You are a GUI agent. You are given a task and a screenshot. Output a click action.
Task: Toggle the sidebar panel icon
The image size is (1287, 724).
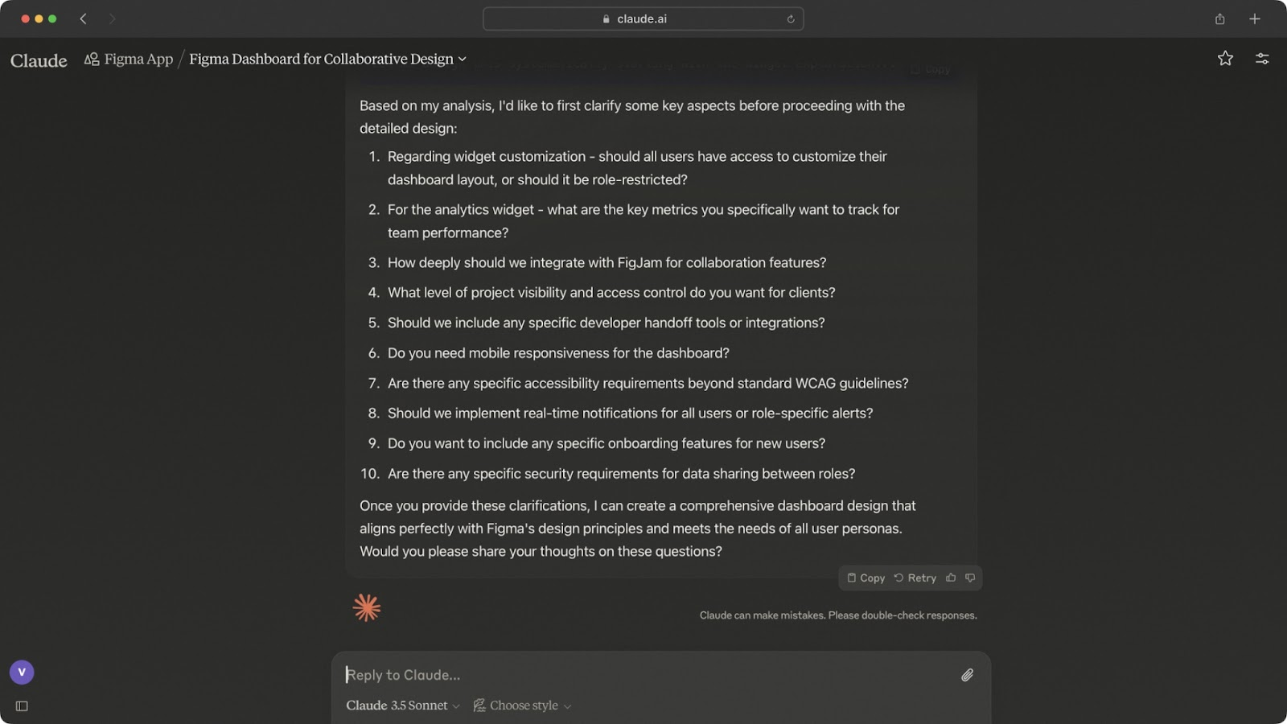tap(22, 706)
